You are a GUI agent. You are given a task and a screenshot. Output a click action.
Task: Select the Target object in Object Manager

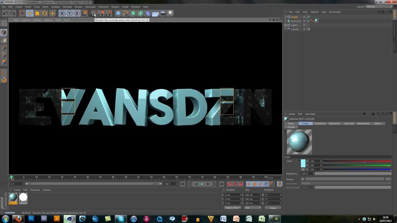tap(294, 17)
